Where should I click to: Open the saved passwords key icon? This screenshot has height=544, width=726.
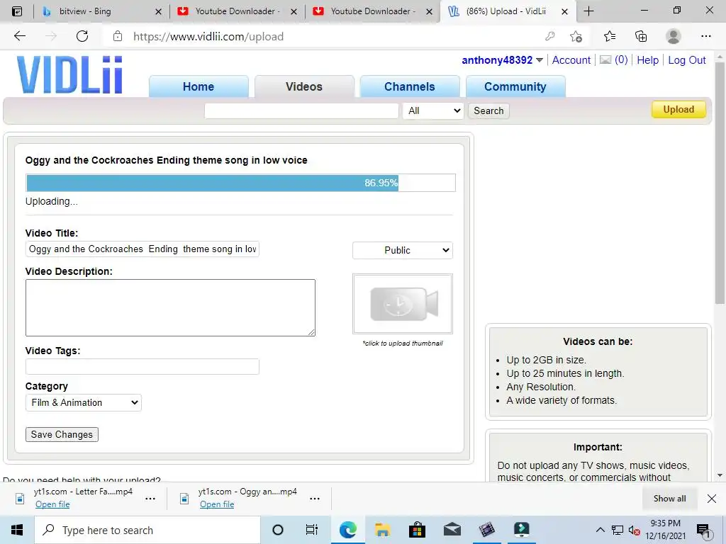(549, 36)
